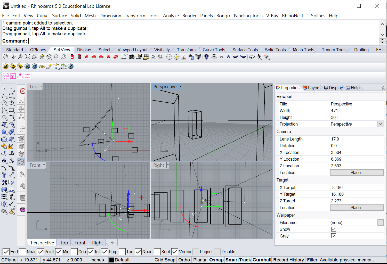Click the Rotate view icon

tap(13, 57)
